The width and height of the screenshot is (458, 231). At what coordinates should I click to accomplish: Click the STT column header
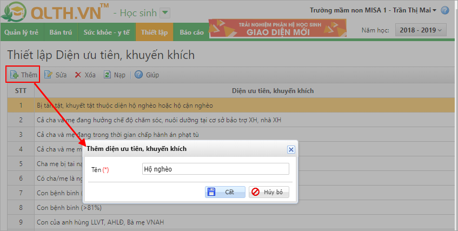(x=21, y=91)
